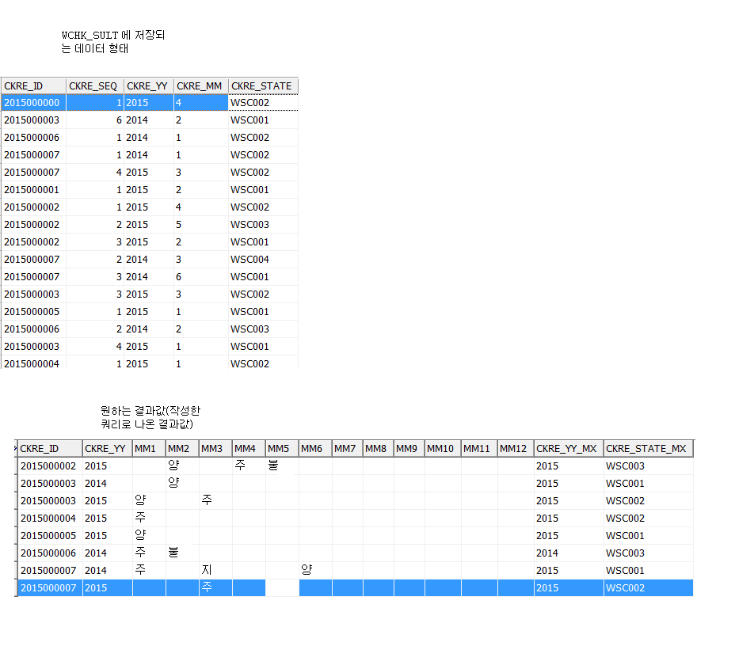Select the 지 cell in MM3 column
Screen dimensions: 735x646
[x=207, y=570]
